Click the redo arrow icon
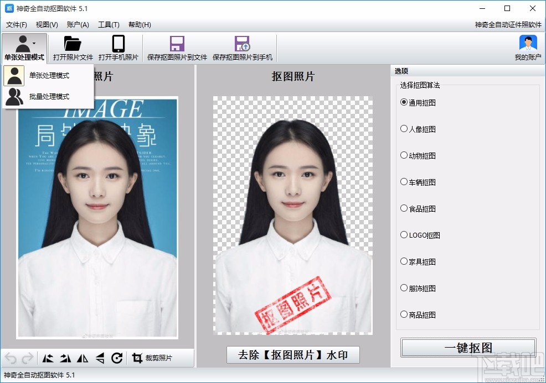 pos(28,358)
